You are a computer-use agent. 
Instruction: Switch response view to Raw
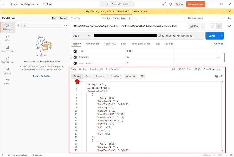pos(88,76)
